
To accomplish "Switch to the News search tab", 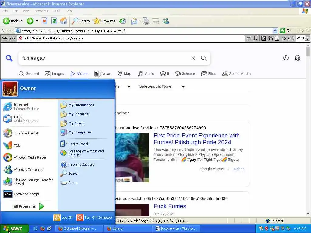I will [103, 74].
